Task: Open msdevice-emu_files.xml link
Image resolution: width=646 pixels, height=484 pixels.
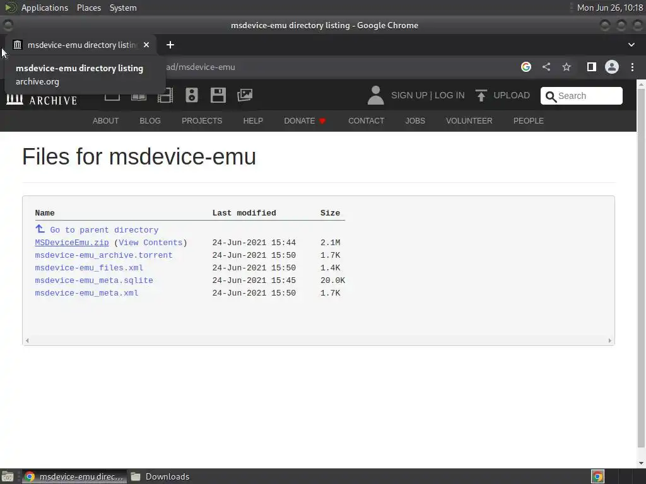Action: [x=89, y=268]
